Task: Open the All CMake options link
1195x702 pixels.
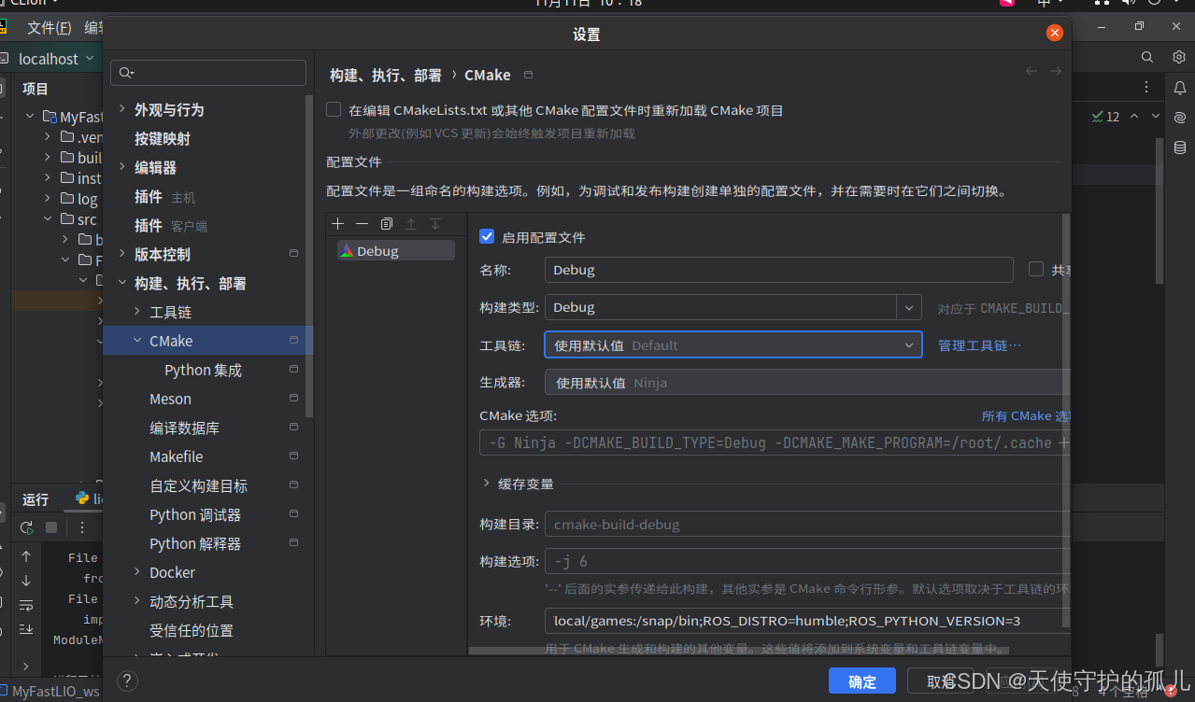Action: click(1026, 416)
